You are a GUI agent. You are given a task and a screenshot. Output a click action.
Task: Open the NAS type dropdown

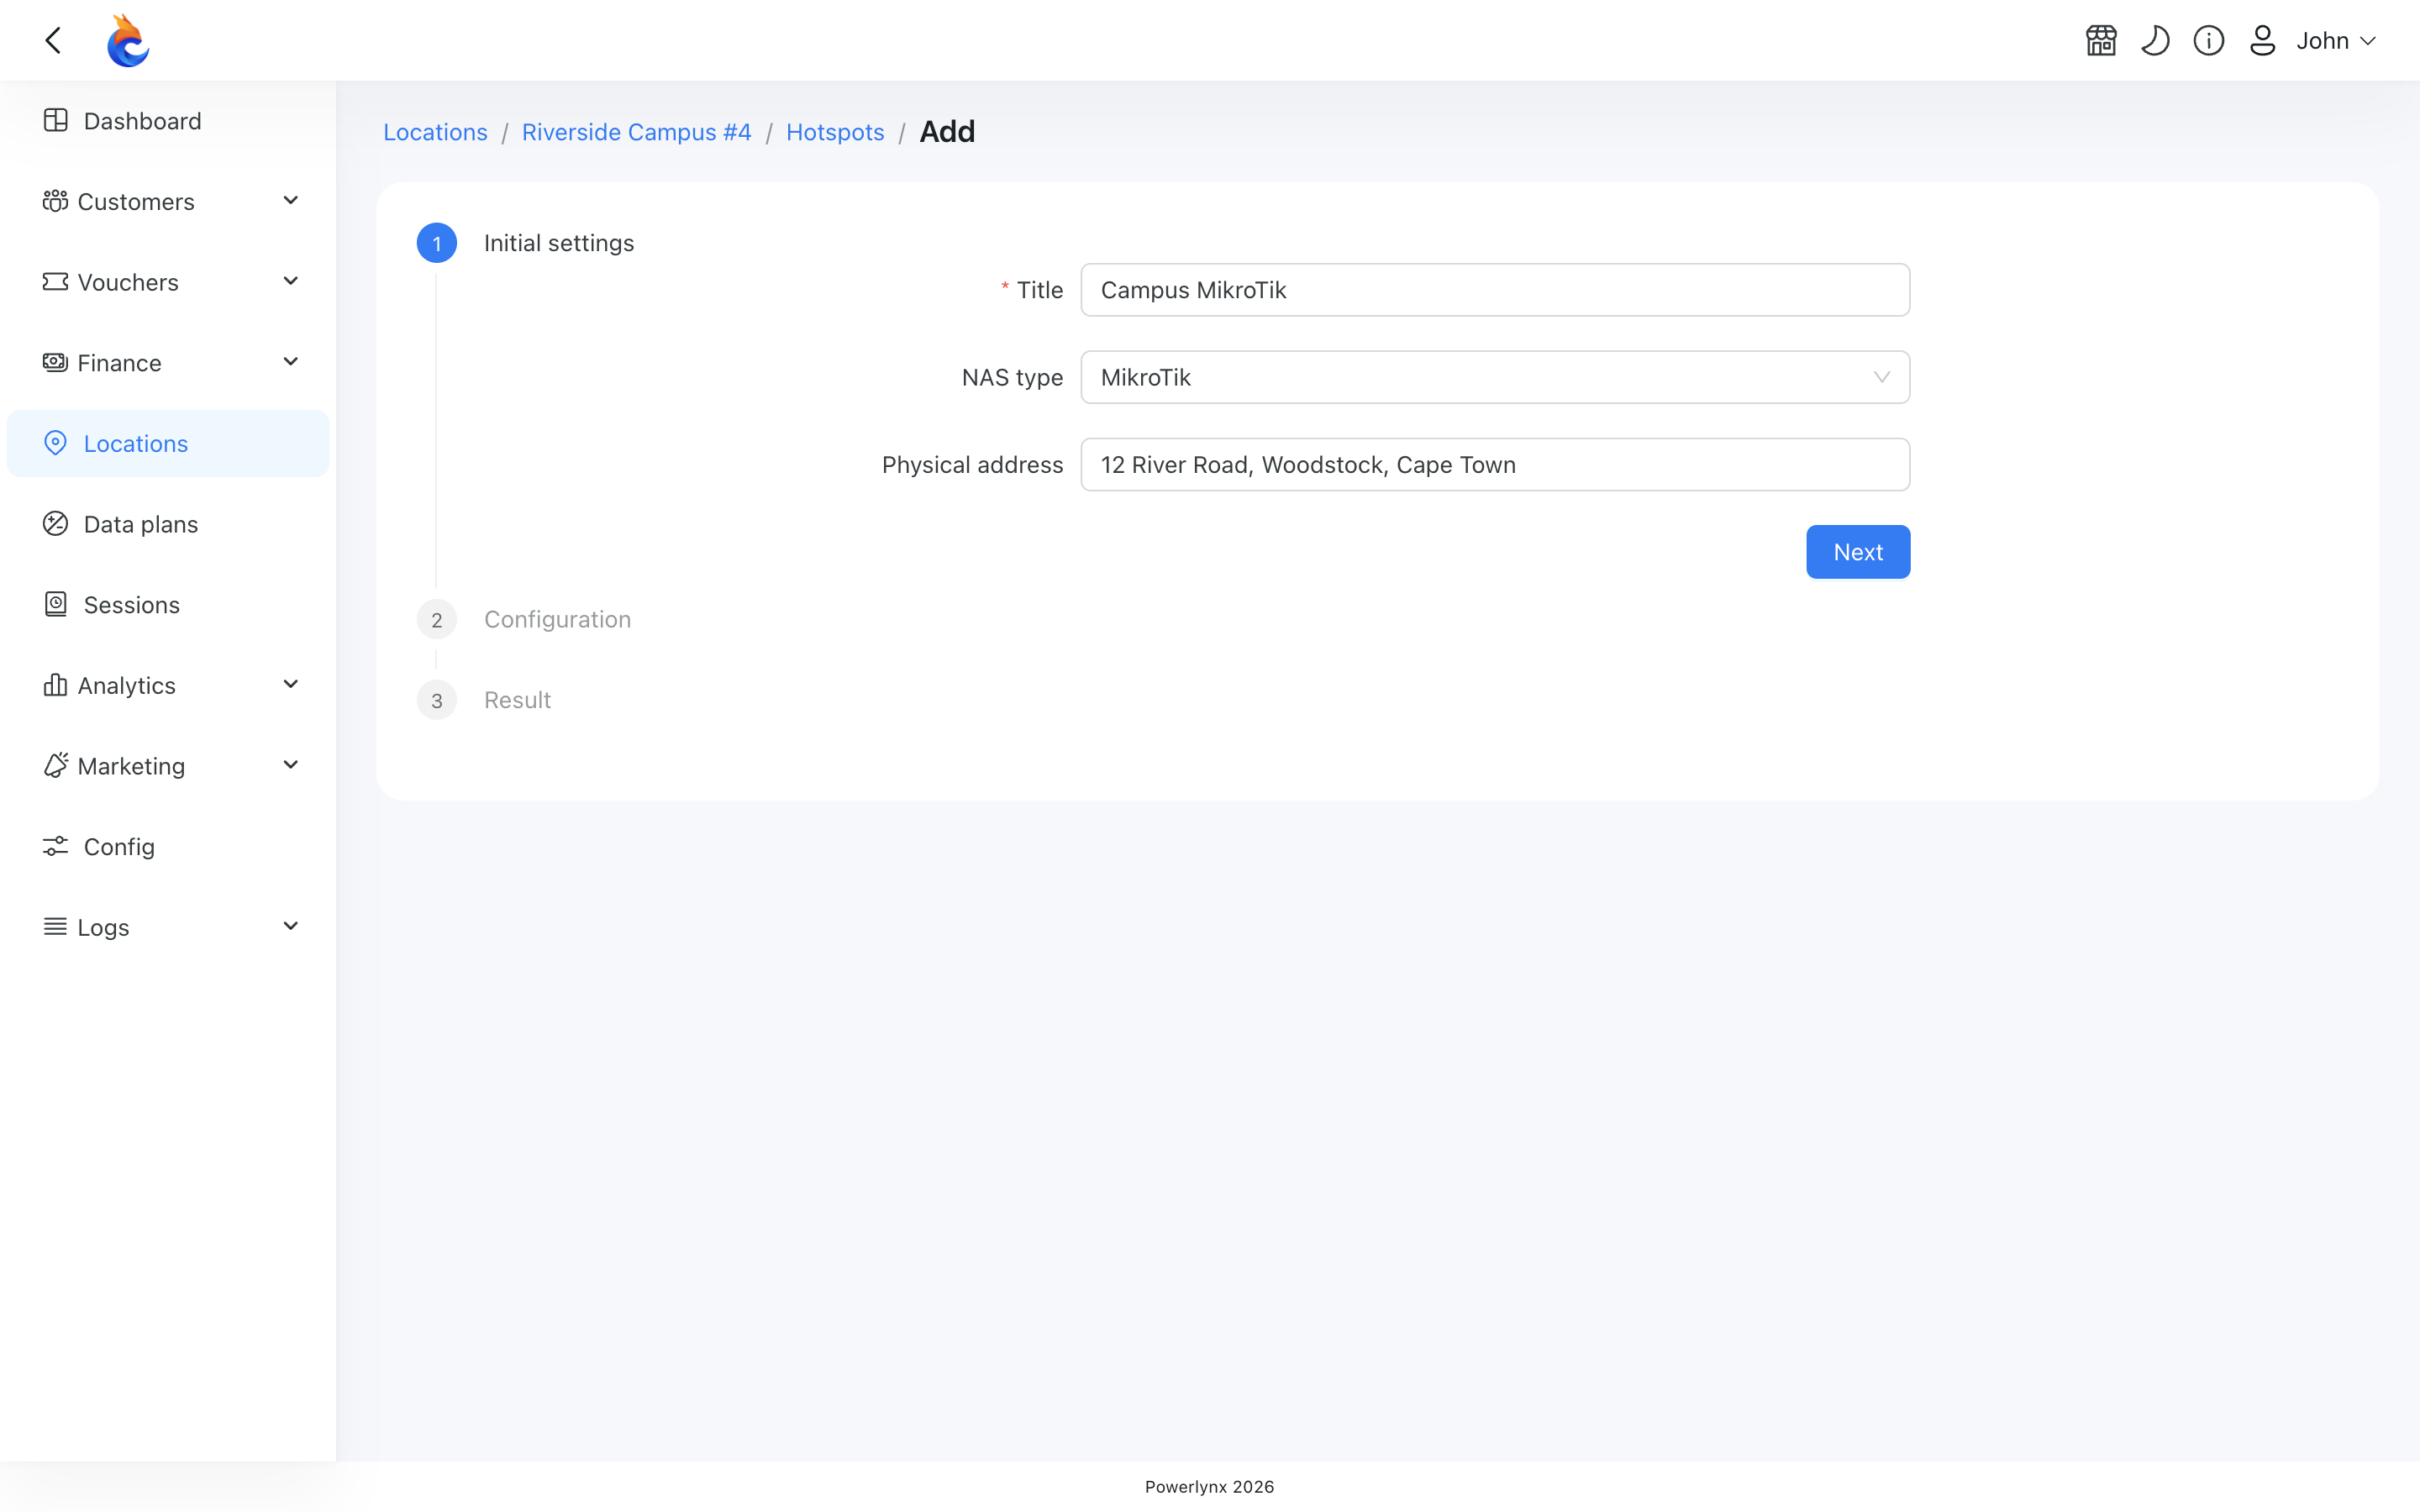pyautogui.click(x=1495, y=377)
